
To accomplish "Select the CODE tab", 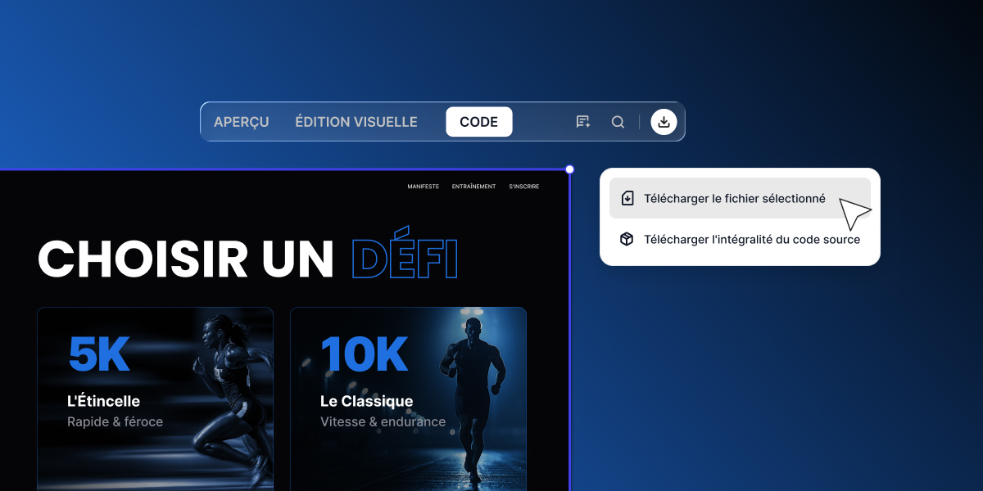I will tap(479, 122).
